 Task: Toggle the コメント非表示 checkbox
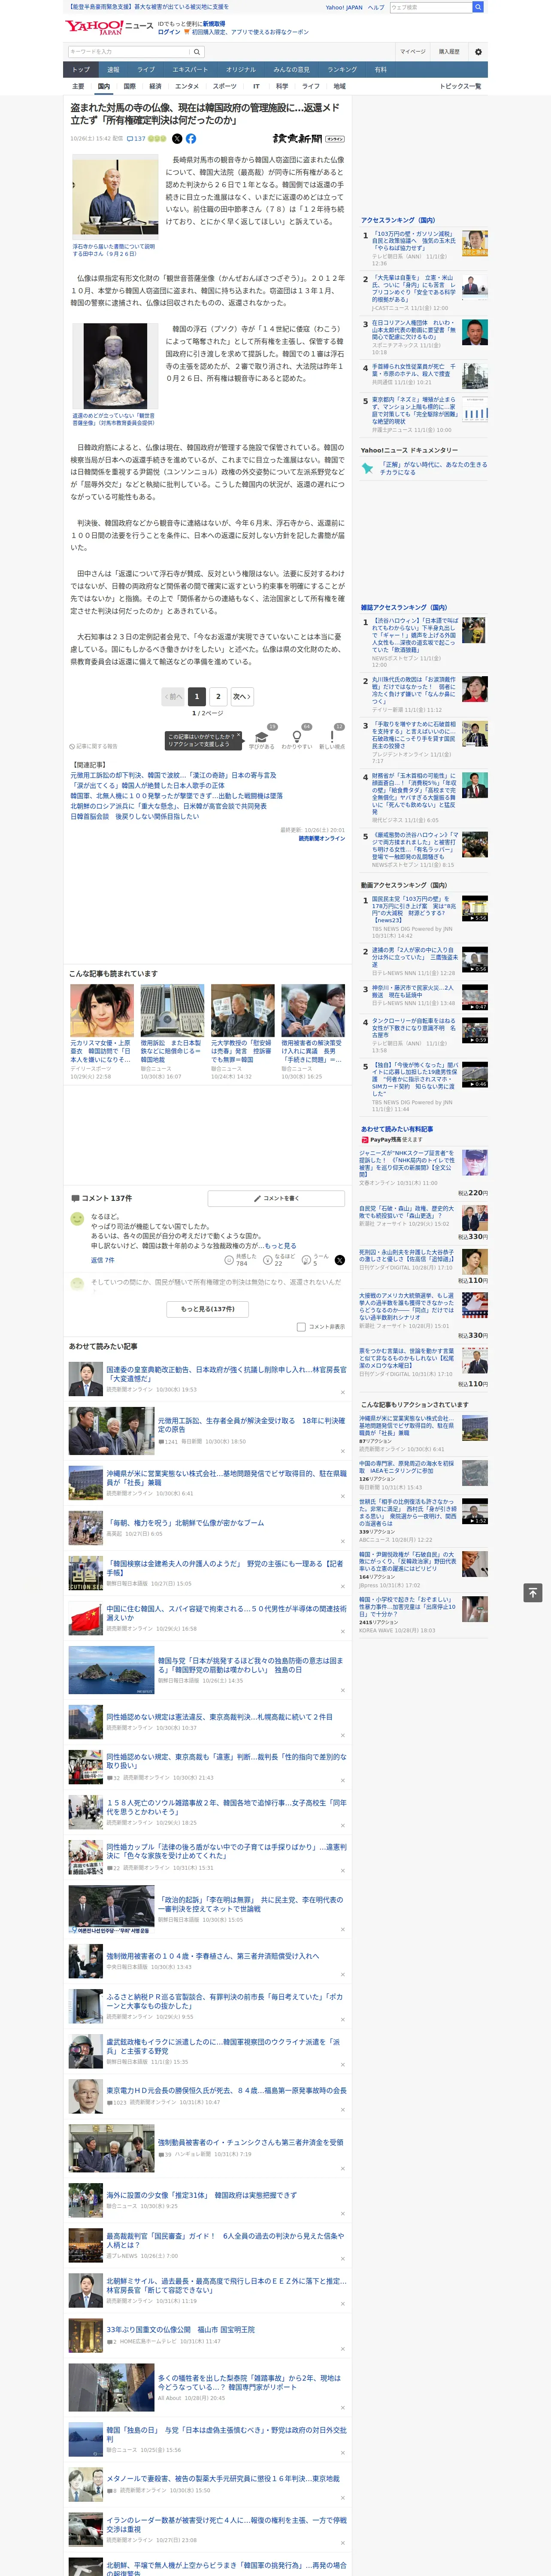301,1327
